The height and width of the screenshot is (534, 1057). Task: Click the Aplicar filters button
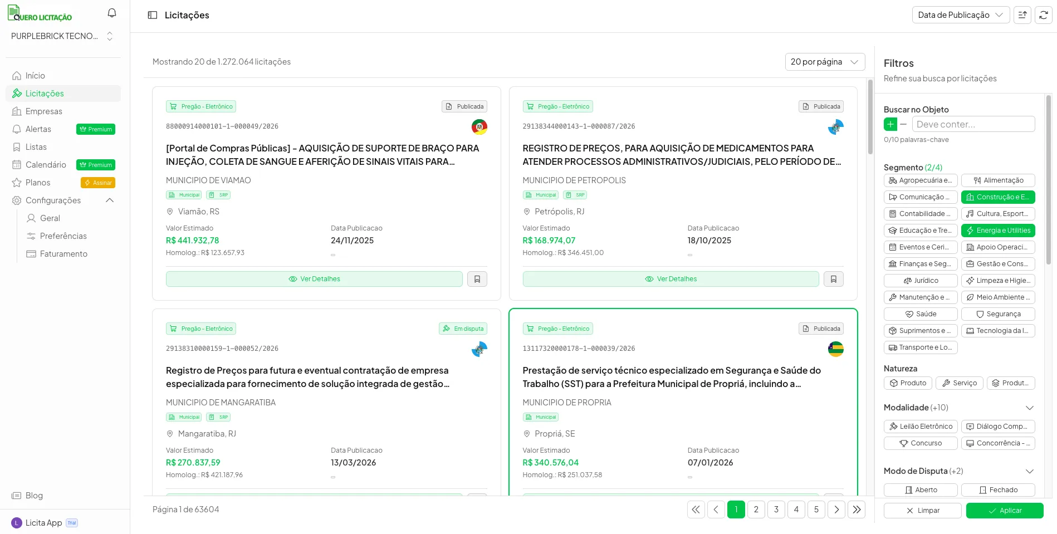coord(1004,511)
